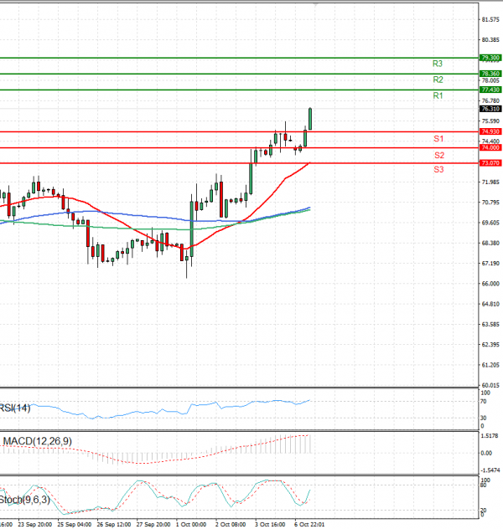This screenshot has width=503, height=529.
Task: Click the MACD(12,26,9) indicator label
Action: coord(38,441)
